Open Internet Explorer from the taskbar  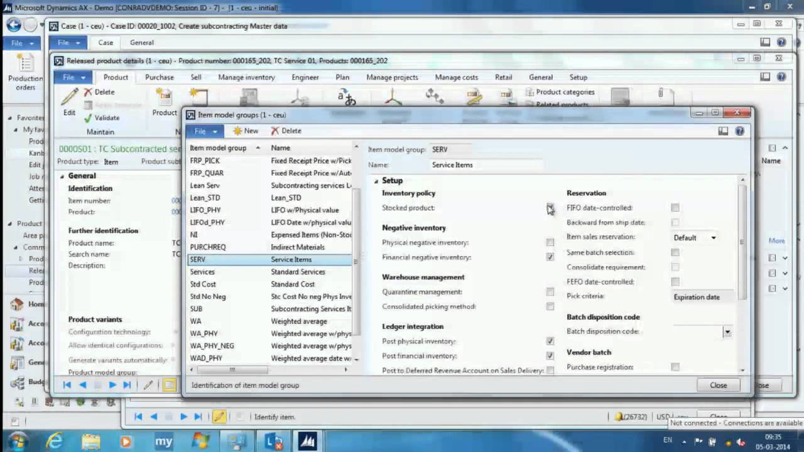click(55, 441)
